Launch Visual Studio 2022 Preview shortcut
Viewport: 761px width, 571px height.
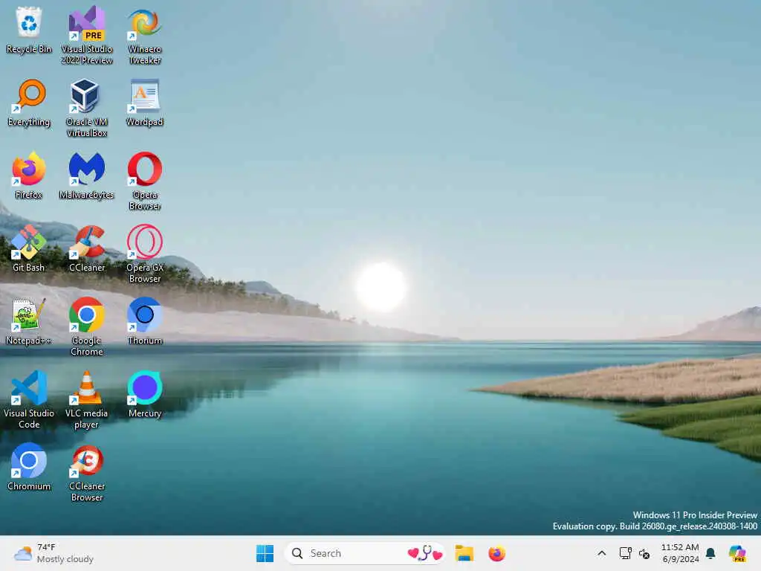coord(86,34)
